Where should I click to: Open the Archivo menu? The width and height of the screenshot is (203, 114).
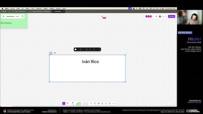point(13,8)
